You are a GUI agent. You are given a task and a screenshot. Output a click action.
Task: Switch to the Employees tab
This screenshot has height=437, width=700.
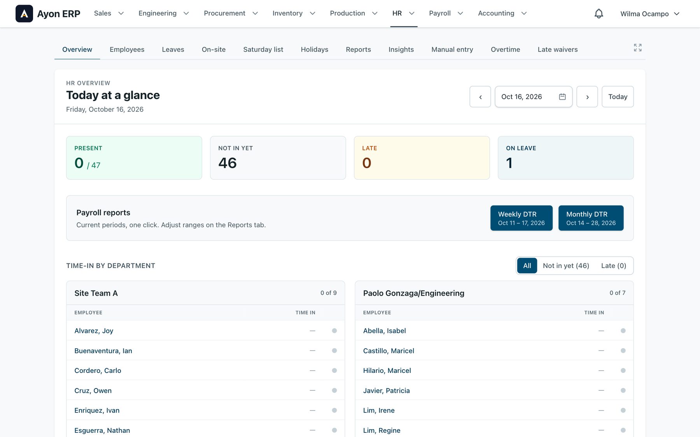tap(127, 49)
